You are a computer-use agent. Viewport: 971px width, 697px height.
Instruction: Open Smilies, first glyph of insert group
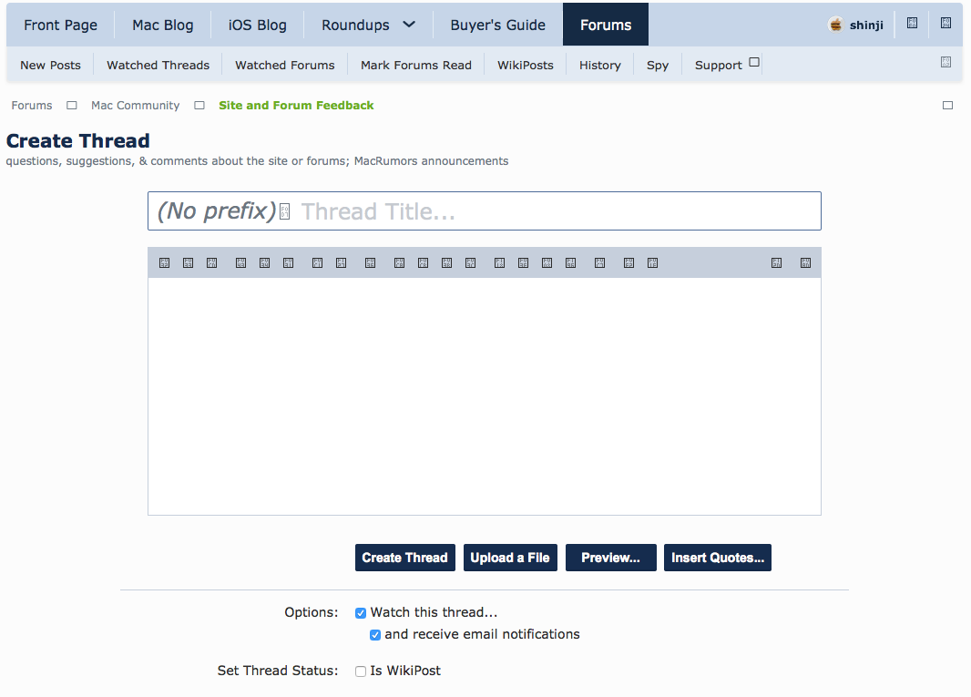(500, 262)
